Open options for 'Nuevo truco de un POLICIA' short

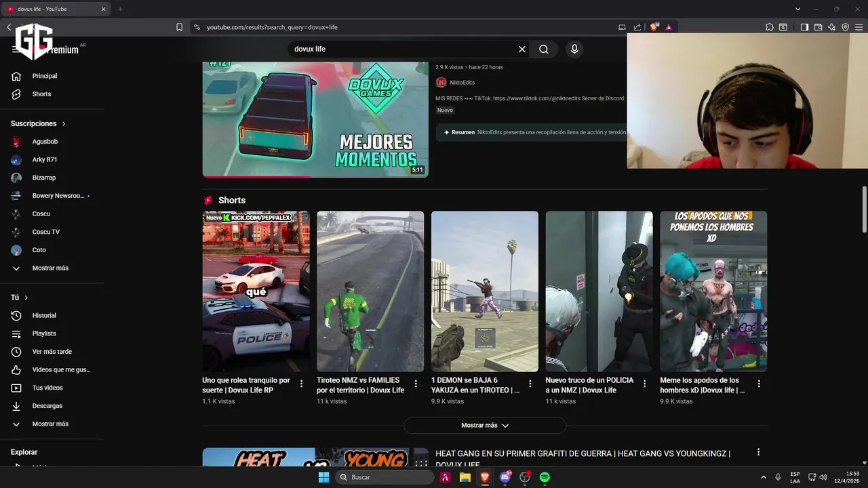coord(645,384)
